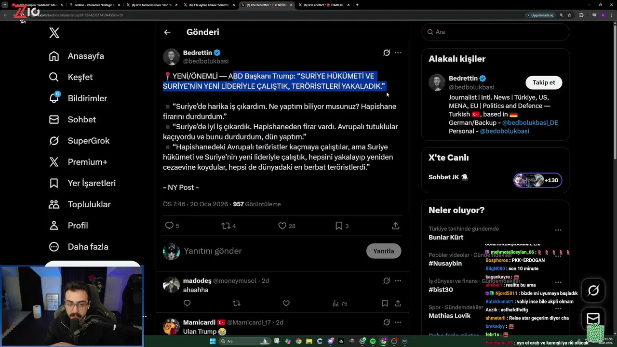The image size is (617, 347).
Task: Open options for Mathias Lovik trend
Action: coord(558,308)
